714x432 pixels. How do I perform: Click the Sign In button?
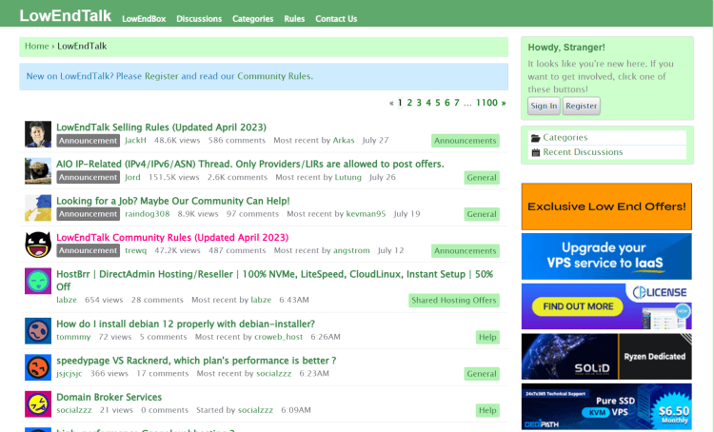coord(544,106)
